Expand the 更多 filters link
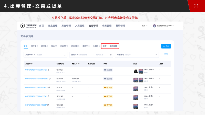 point(167,54)
